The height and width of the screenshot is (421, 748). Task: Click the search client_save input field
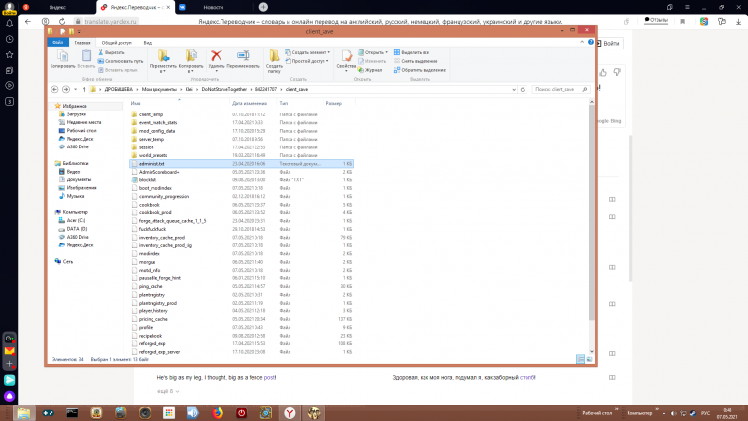(561, 89)
